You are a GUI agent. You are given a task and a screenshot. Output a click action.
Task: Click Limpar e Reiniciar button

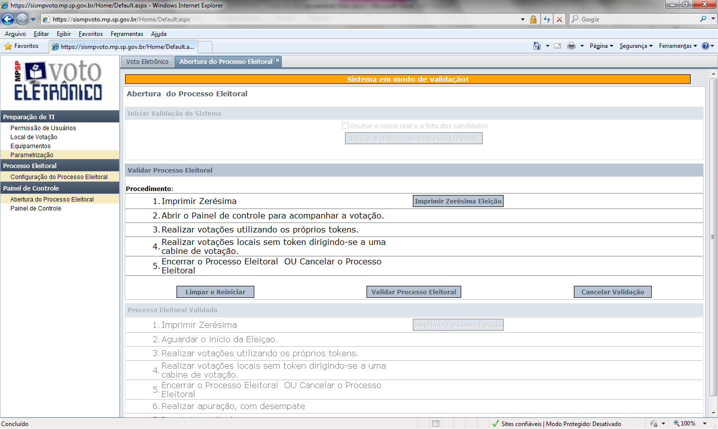215,292
